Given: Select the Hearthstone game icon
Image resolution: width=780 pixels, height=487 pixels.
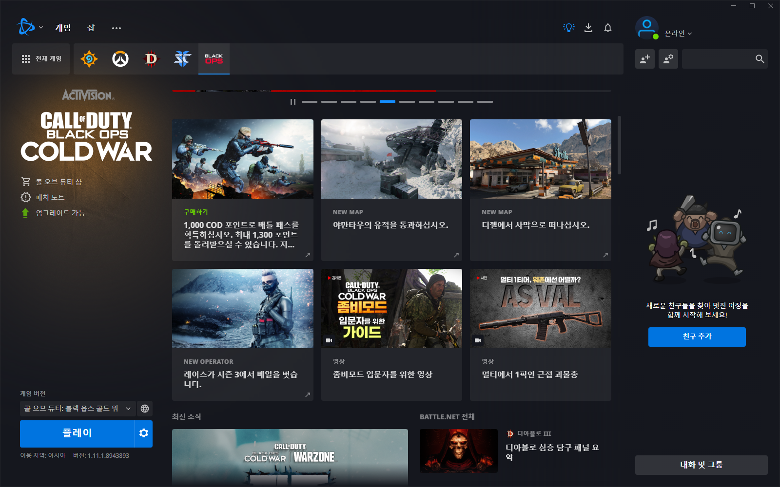Looking at the screenshot, I should (x=89, y=59).
